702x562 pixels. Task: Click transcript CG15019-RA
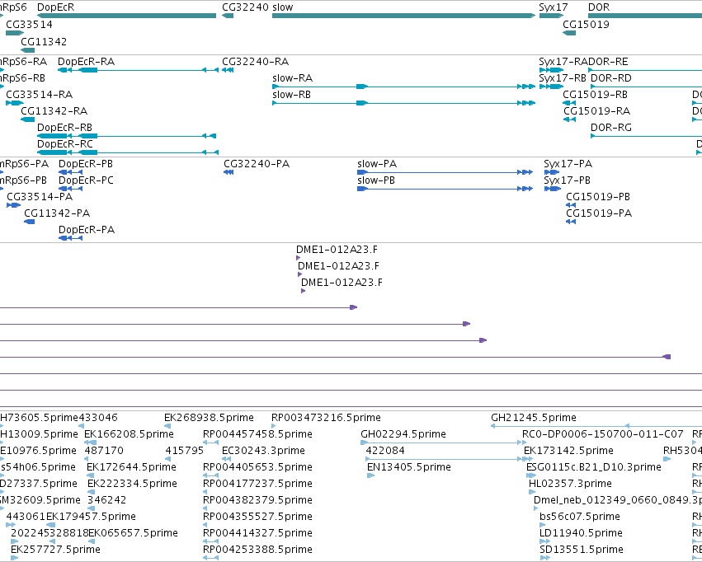click(569, 119)
